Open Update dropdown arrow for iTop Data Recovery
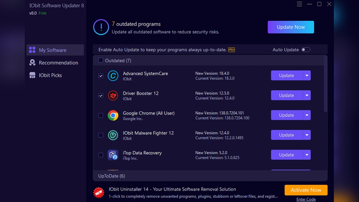 [307, 155]
